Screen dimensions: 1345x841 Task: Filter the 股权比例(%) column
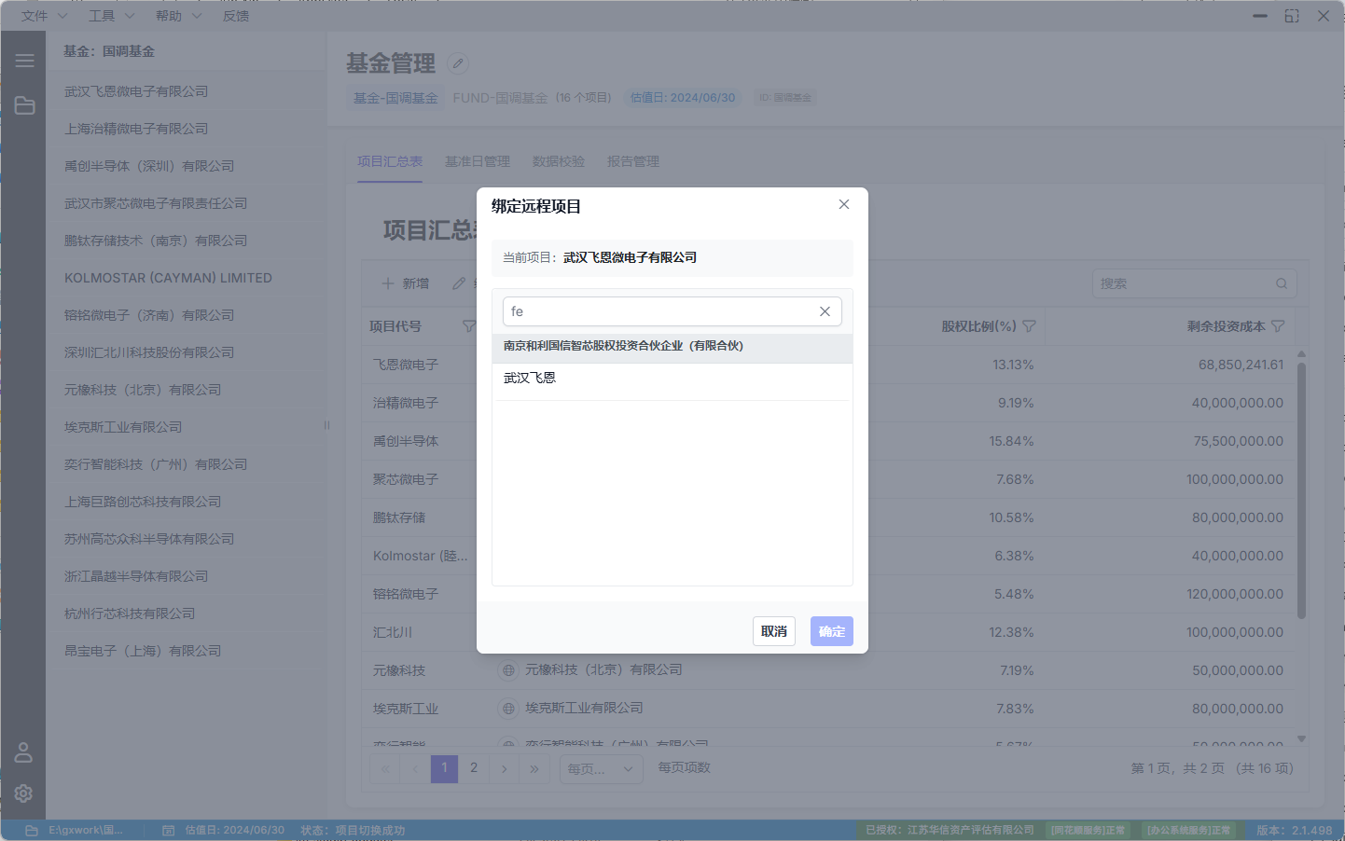tap(1029, 326)
